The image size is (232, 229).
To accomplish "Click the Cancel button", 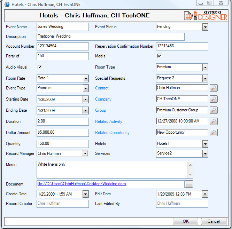I will [214, 221].
